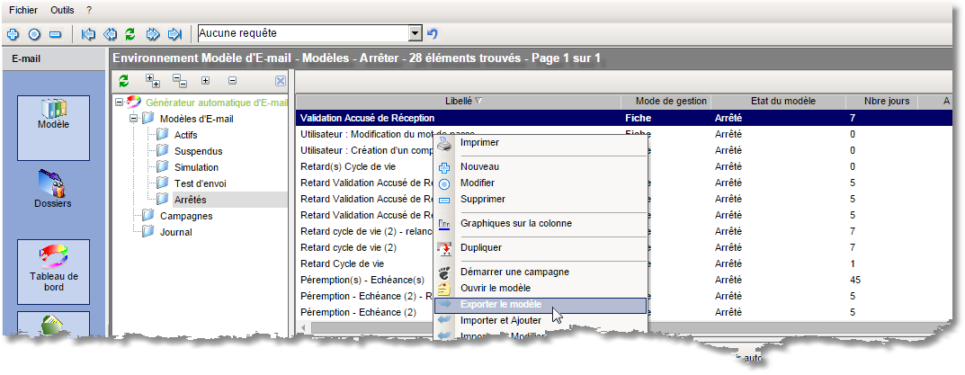
Task: Select the Test d'envoi folder
Action: coord(199,183)
